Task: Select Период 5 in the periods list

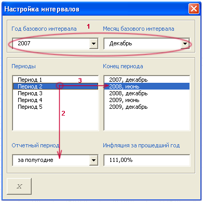Action: click(x=56, y=107)
